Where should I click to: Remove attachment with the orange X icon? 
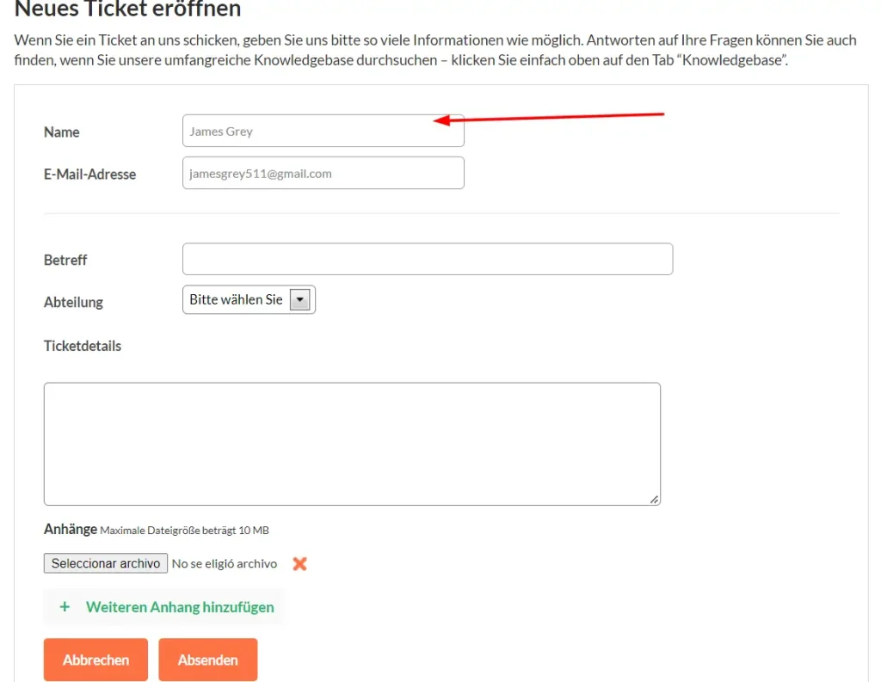299,563
